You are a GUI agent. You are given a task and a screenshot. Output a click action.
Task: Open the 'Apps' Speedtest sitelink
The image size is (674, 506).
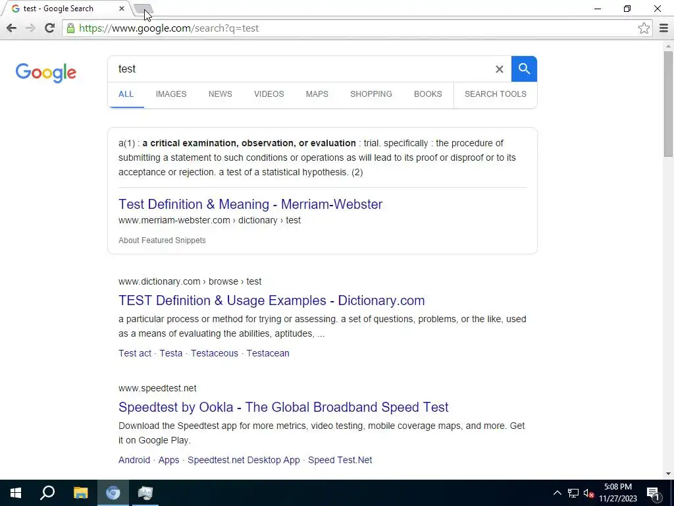(x=168, y=460)
